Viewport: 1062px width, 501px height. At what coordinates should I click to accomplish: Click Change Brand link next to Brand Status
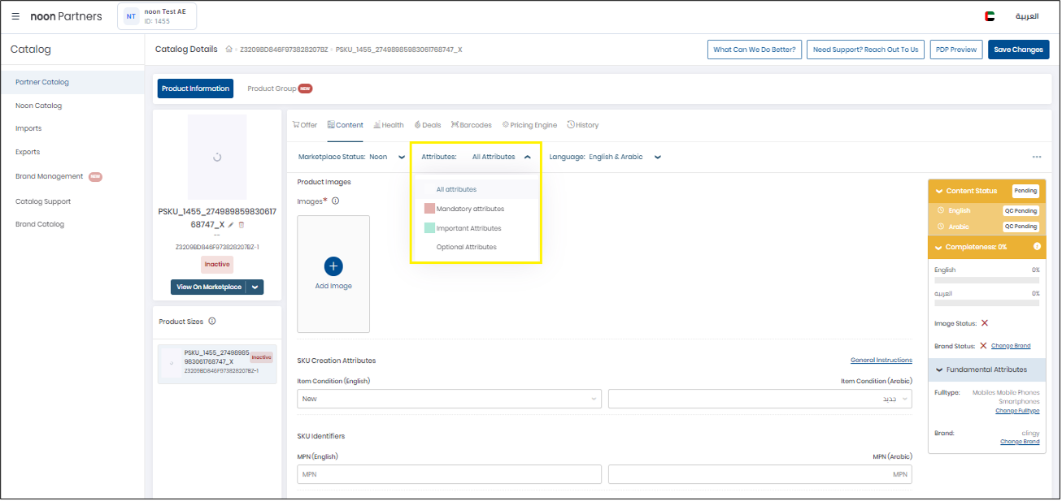(x=1011, y=346)
